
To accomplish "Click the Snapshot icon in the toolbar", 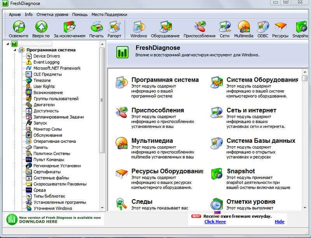I will point(302,26).
